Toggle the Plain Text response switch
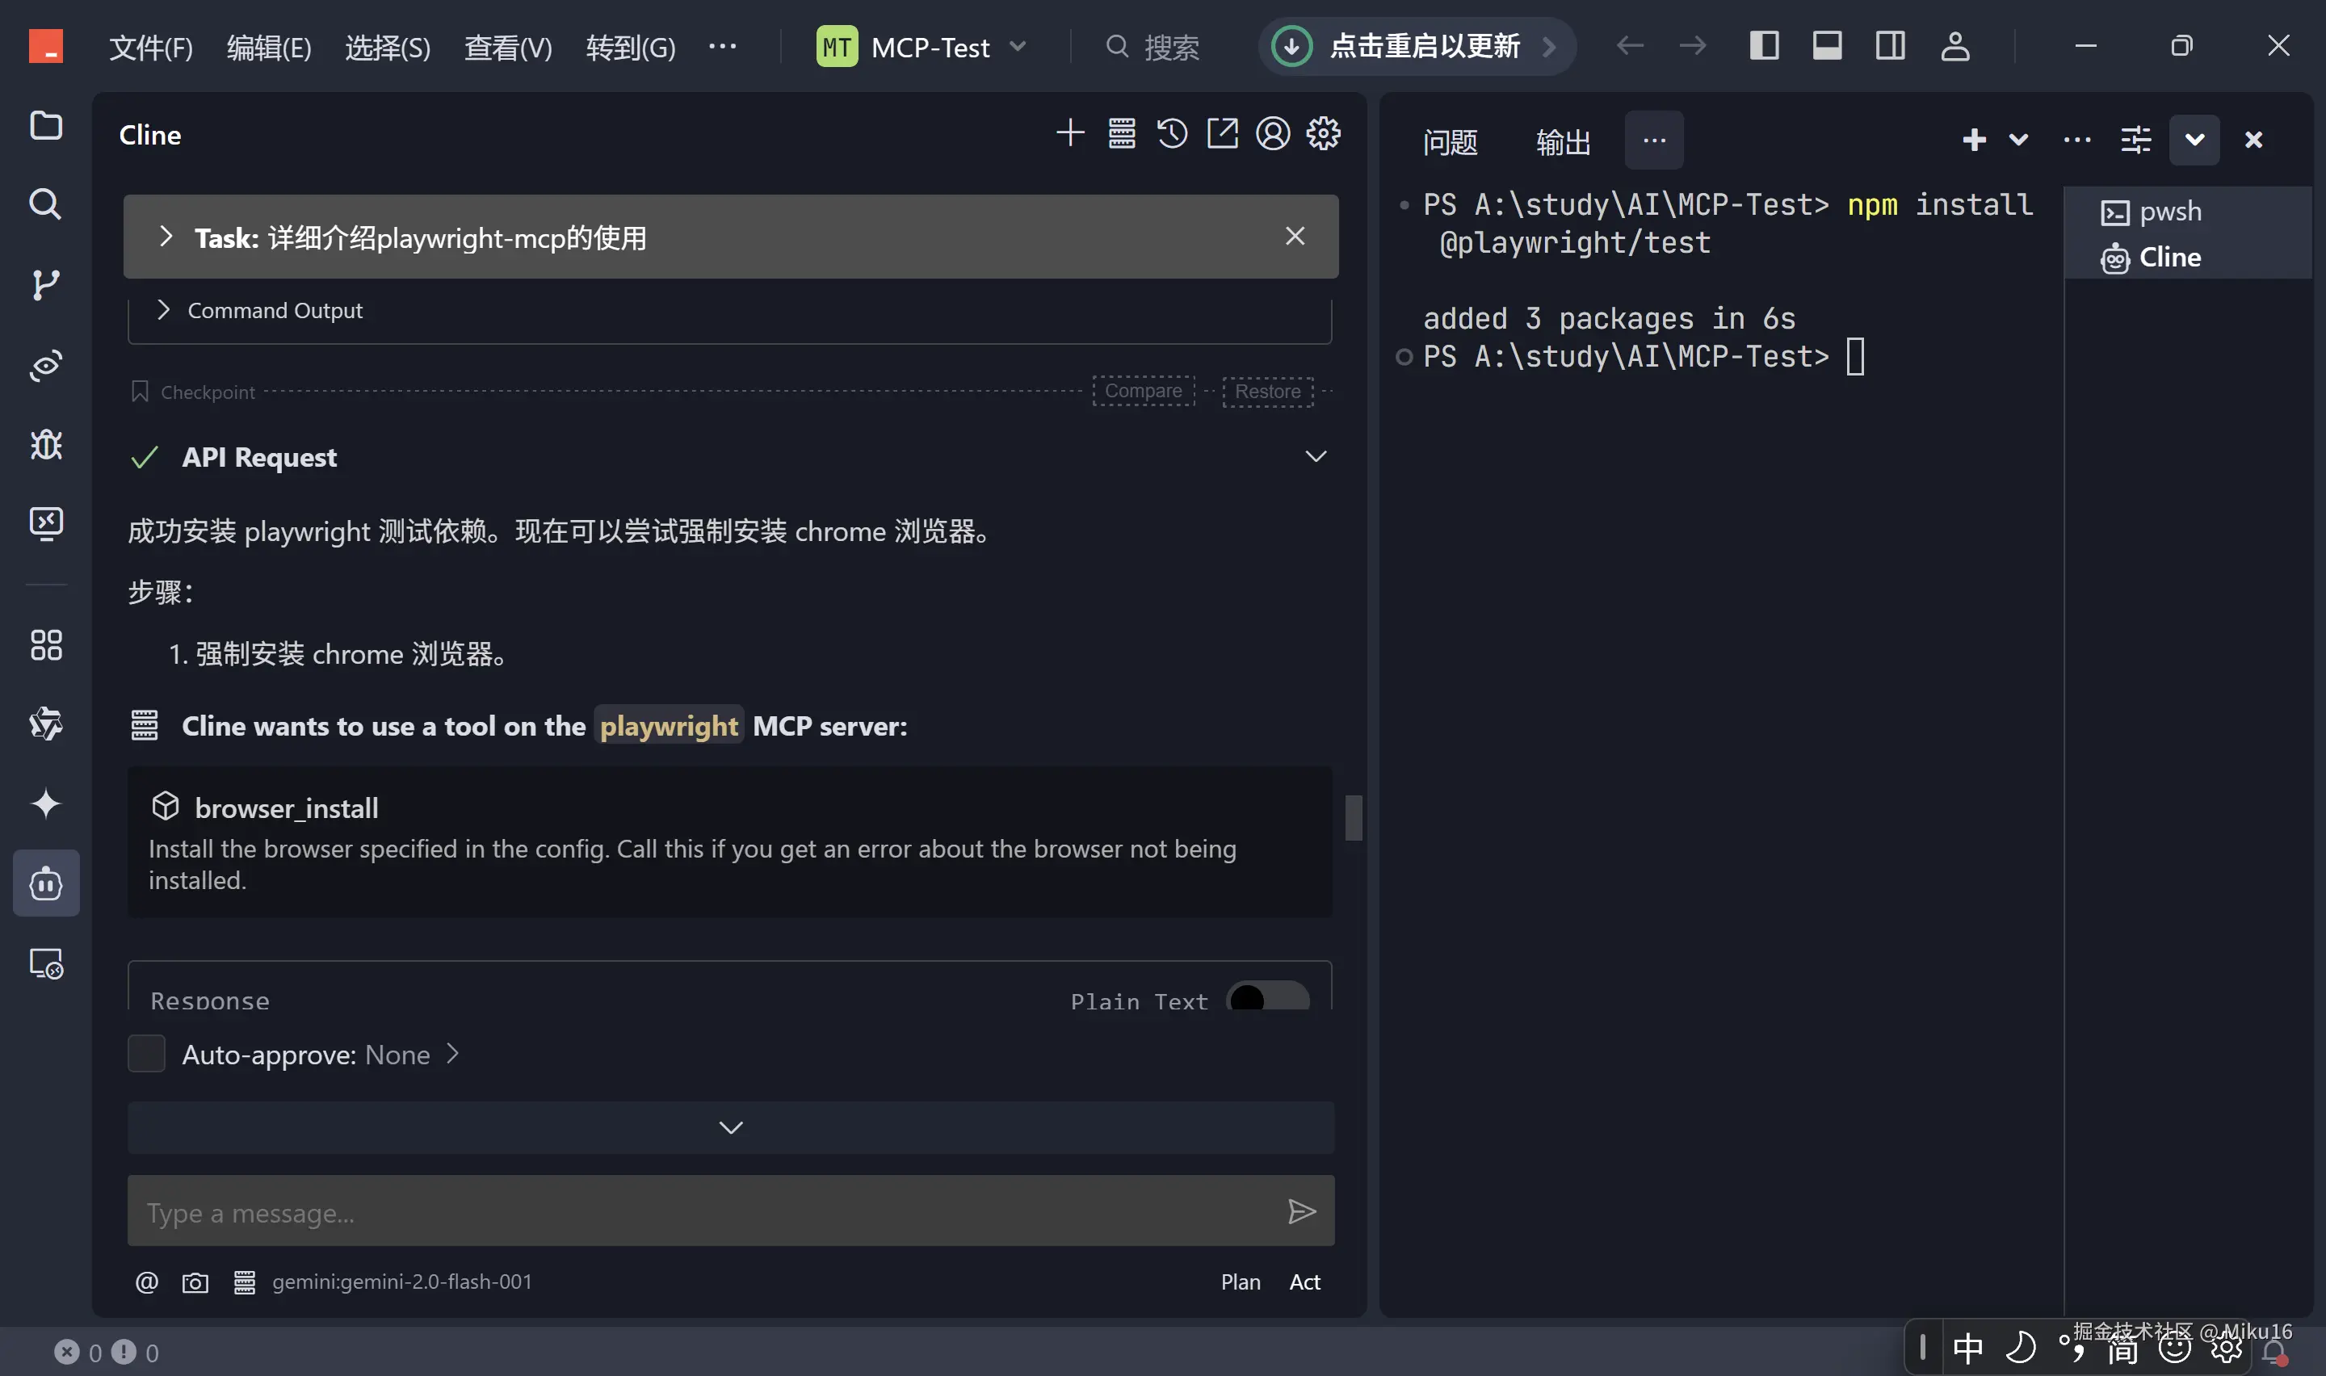Screen dimensions: 2326x1376 pyautogui.click(x=1266, y=999)
